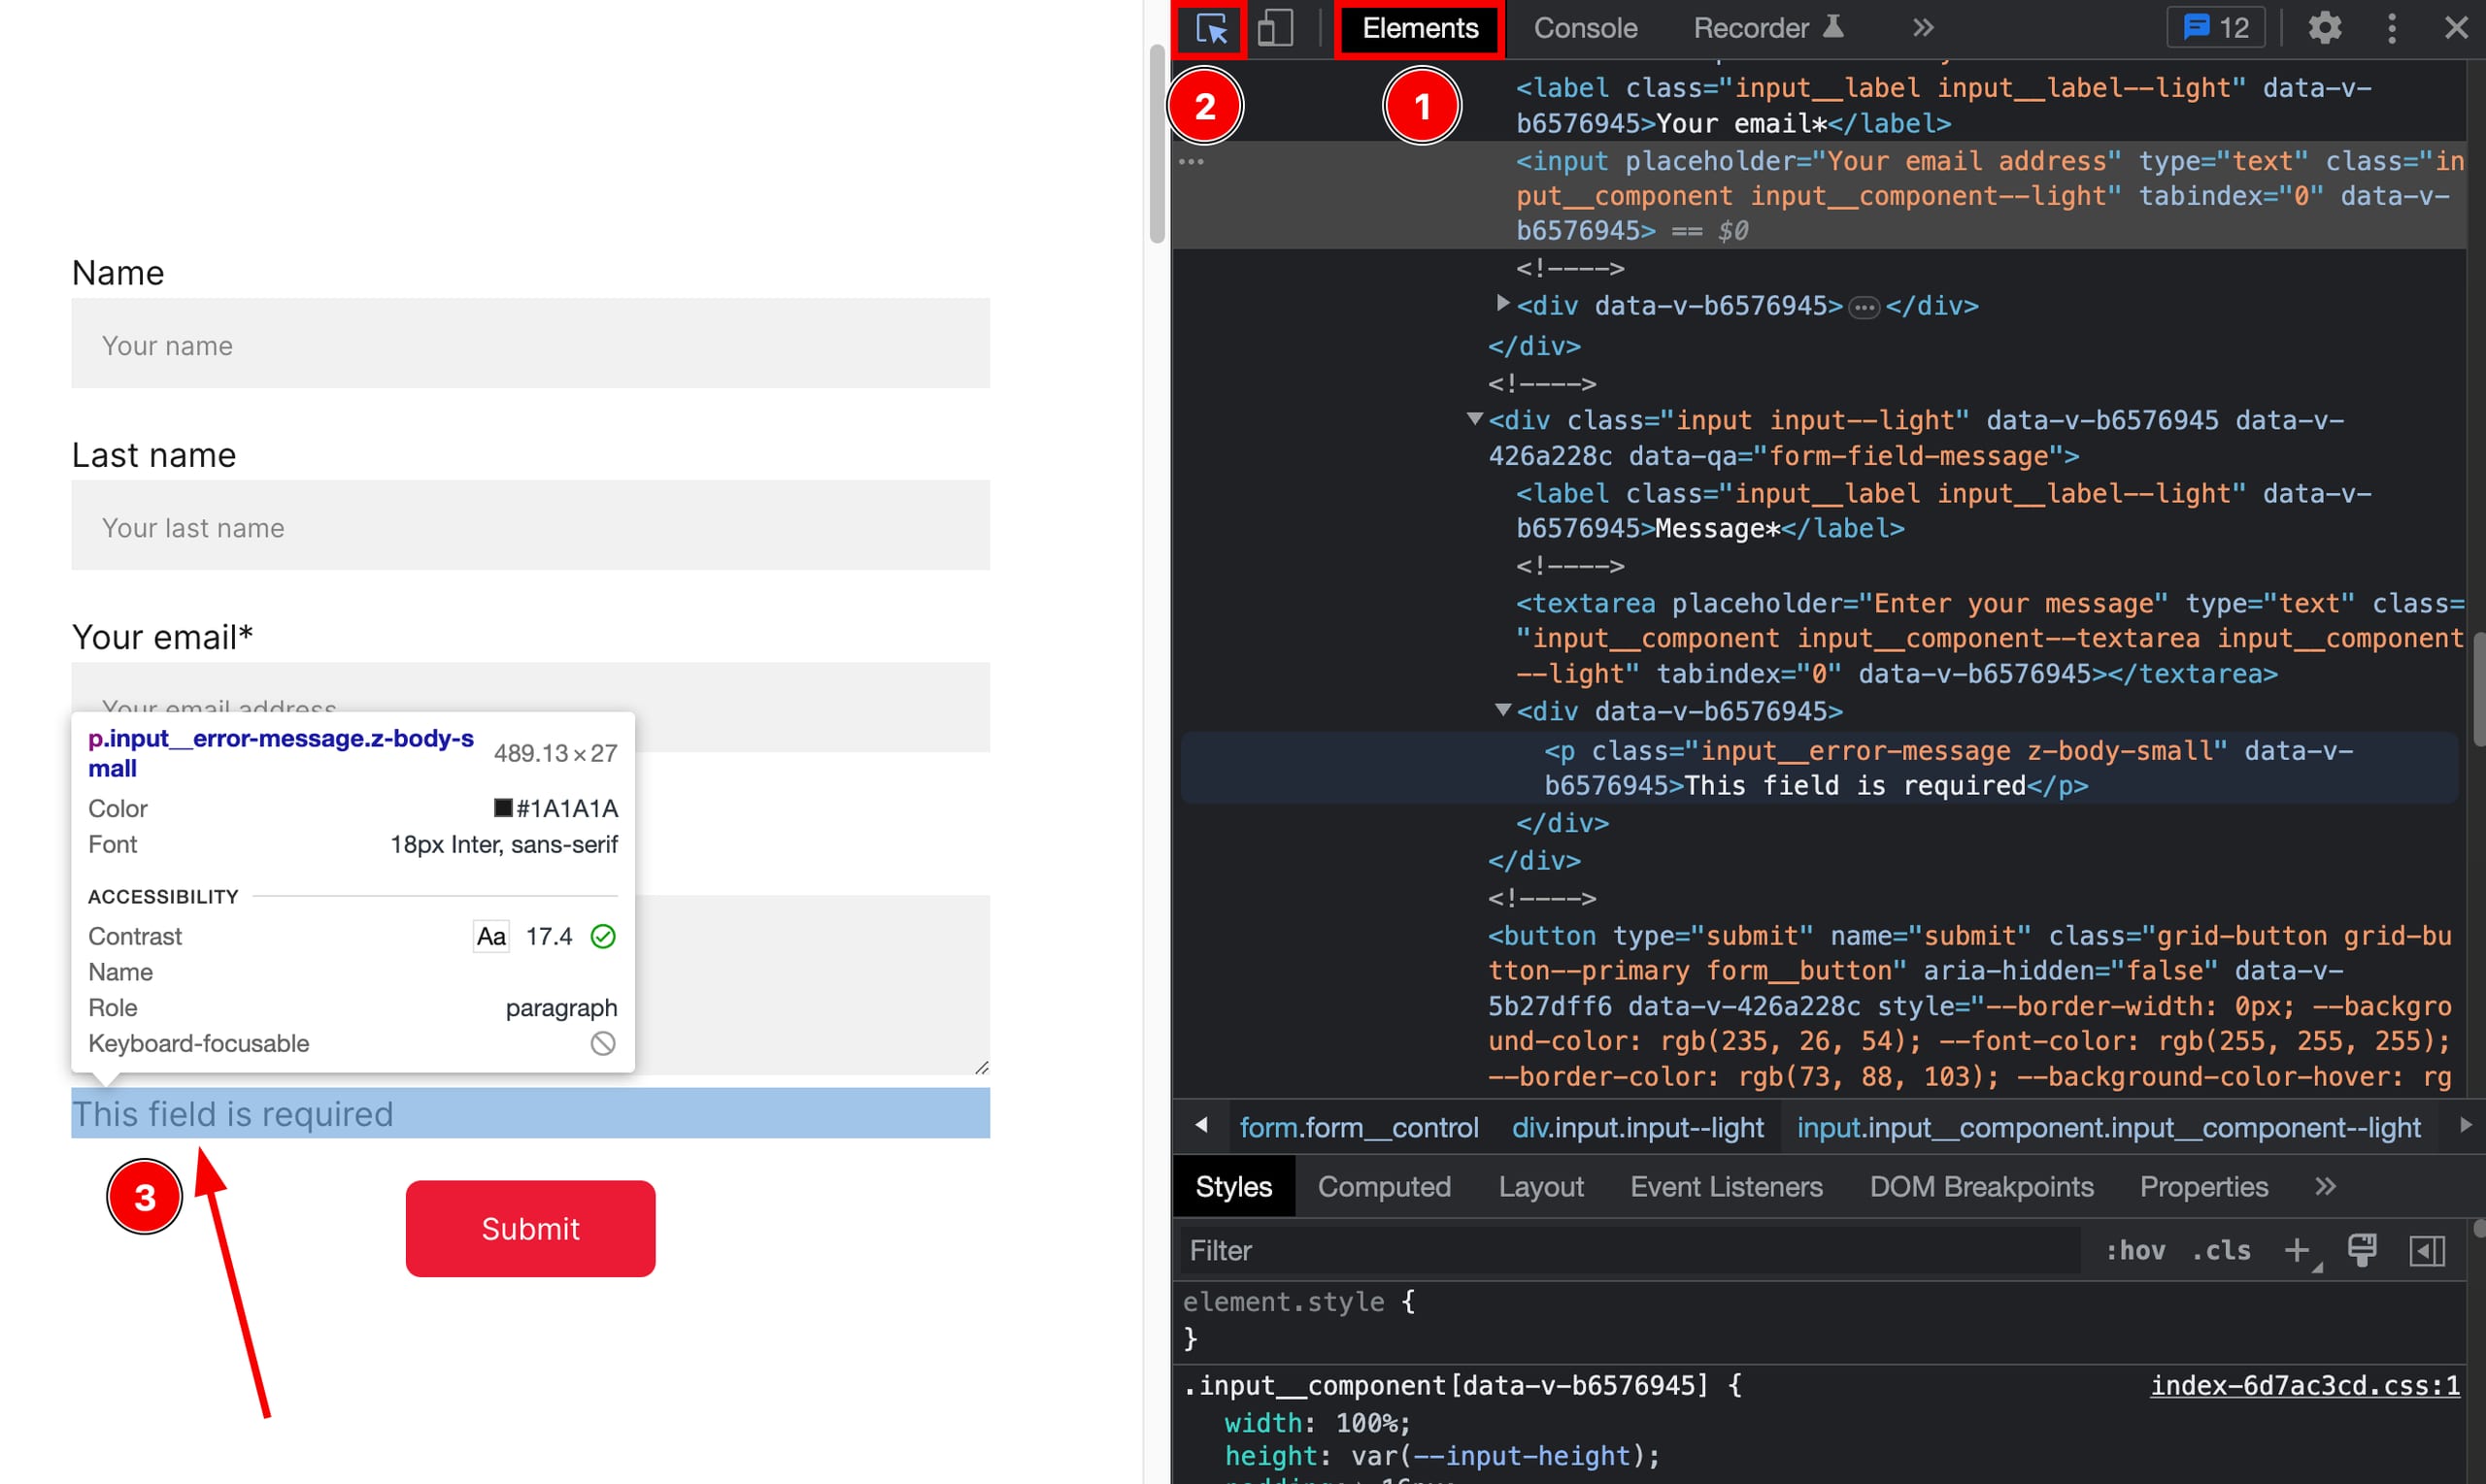Expand collapsed div data-v-b6576945 node
The height and width of the screenshot is (1484, 2486).
(1501, 304)
